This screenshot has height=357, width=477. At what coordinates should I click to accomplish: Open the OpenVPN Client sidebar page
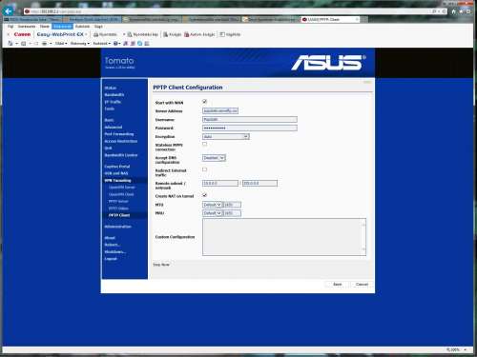coord(121,194)
